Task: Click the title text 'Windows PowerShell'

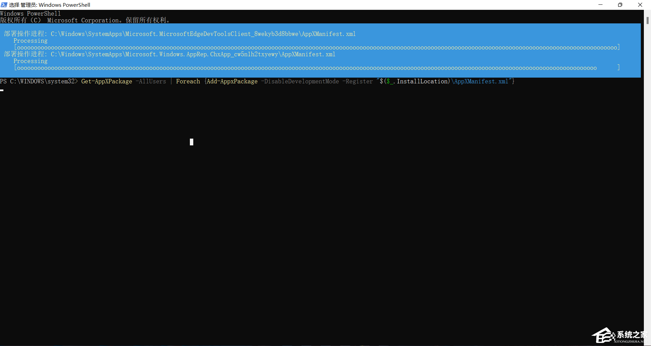Action: tap(64, 5)
